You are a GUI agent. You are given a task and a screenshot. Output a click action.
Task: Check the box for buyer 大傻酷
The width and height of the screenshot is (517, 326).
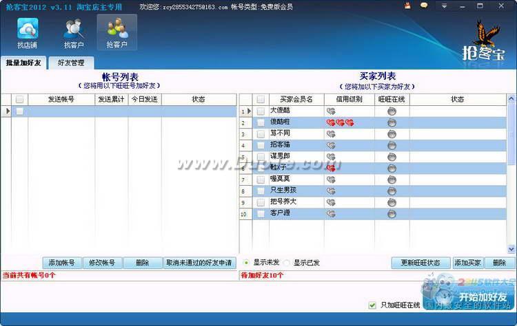pyautogui.click(x=261, y=111)
